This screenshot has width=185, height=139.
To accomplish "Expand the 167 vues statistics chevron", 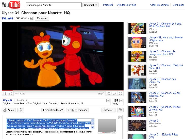I will coord(121,101).
